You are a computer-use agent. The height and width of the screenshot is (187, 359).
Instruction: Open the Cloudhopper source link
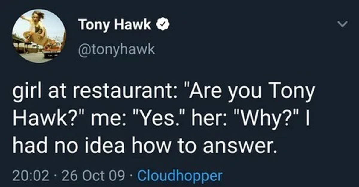180,175
